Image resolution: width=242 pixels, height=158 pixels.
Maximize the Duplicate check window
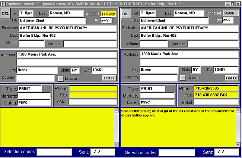click(x=233, y=3)
